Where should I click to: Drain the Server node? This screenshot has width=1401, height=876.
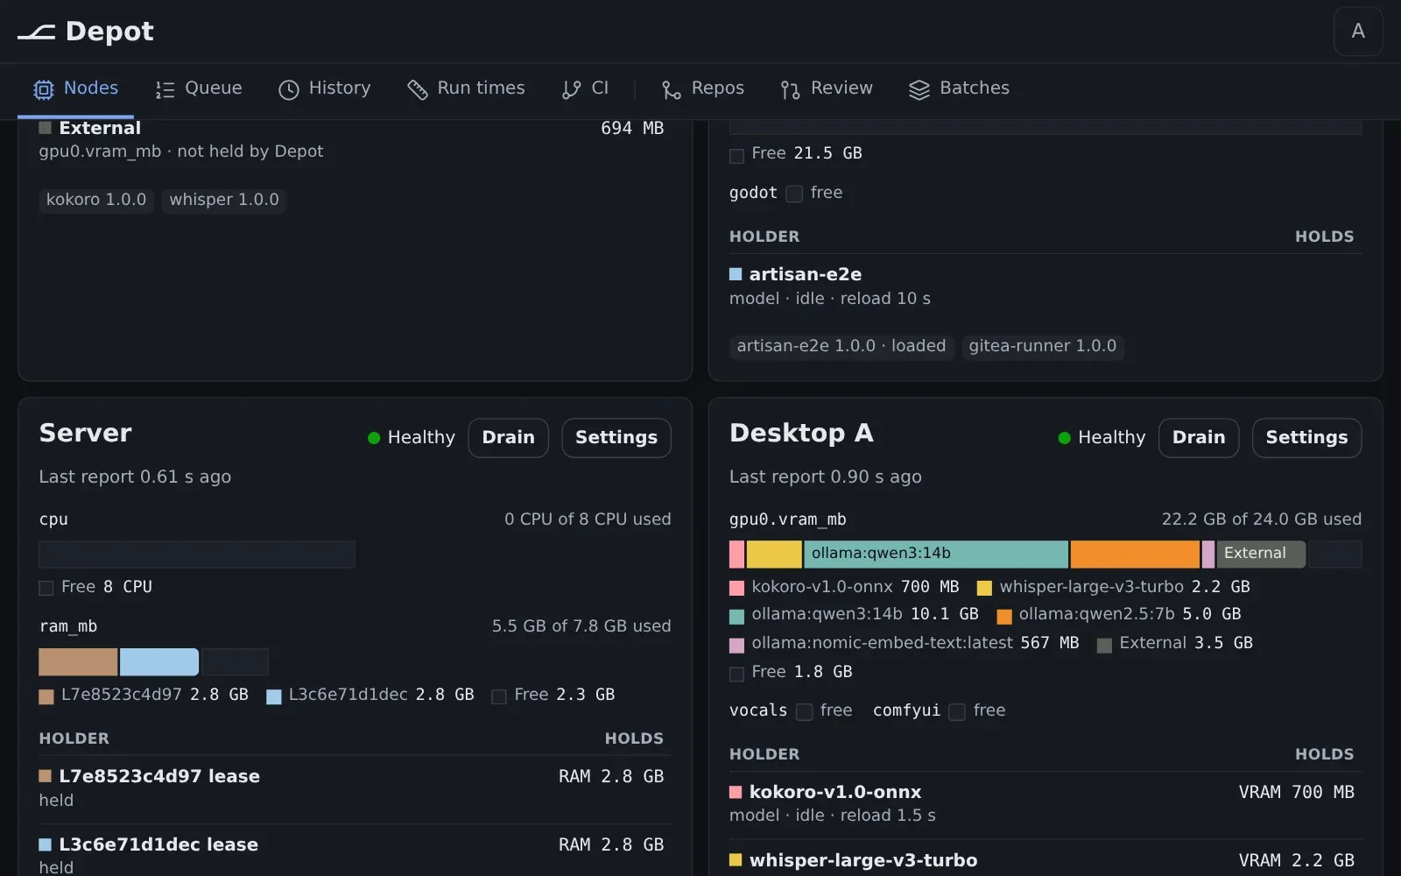[x=509, y=437]
